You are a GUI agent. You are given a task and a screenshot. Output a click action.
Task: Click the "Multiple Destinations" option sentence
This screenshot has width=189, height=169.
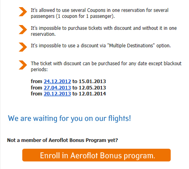101,46
